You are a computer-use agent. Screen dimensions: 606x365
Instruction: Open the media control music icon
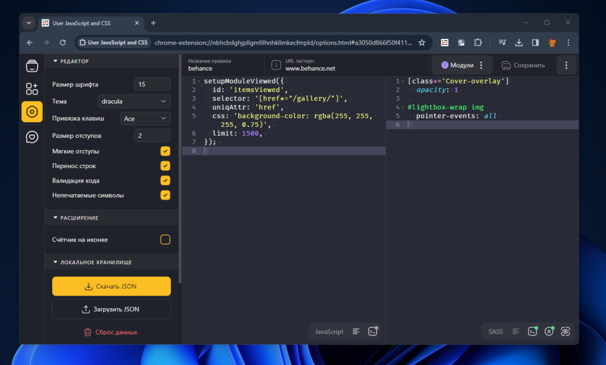(502, 42)
